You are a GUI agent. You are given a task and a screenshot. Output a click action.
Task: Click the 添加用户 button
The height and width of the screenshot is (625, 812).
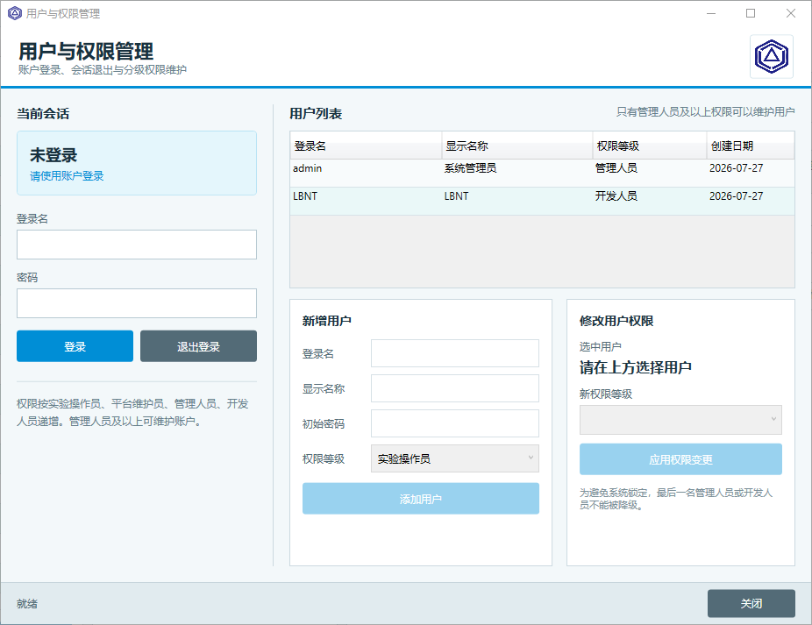pos(421,499)
